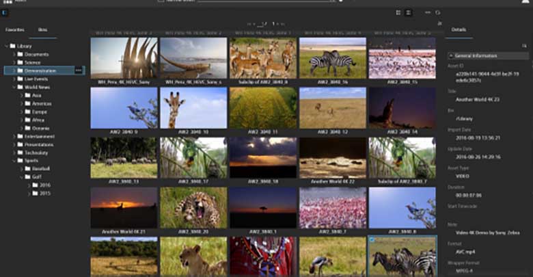This screenshot has width=533, height=277.
Task: Open the three-dot more options menu in toolbar
Action: (428, 12)
